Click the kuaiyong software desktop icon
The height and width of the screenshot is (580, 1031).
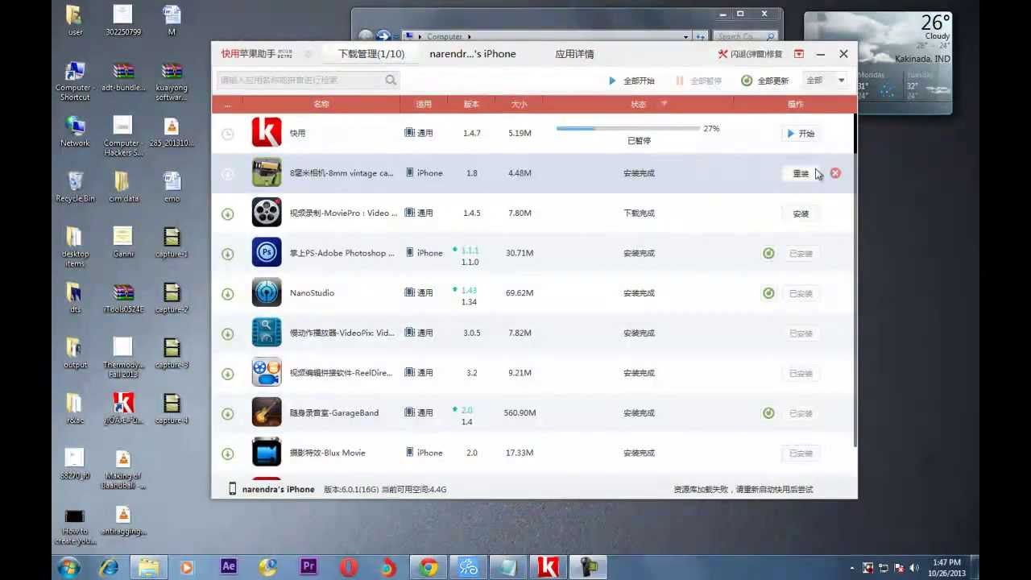[171, 81]
